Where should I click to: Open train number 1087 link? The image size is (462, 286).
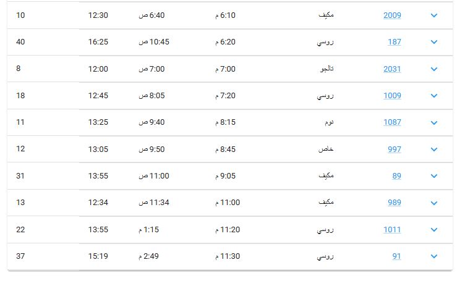tap(392, 122)
